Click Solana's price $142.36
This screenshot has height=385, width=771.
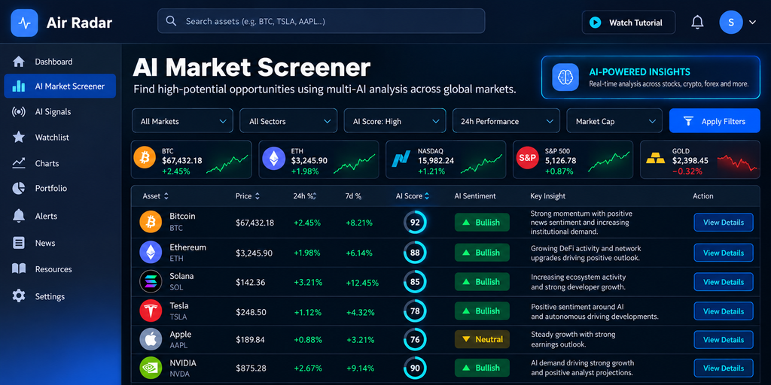pos(250,283)
